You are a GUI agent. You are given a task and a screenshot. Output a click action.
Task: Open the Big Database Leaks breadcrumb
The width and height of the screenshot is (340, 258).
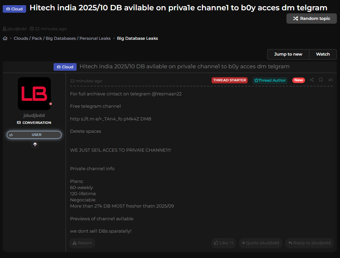coord(137,38)
